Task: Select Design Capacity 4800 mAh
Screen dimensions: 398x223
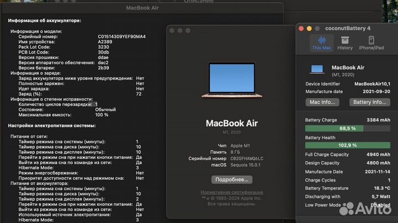Action: click(379, 163)
